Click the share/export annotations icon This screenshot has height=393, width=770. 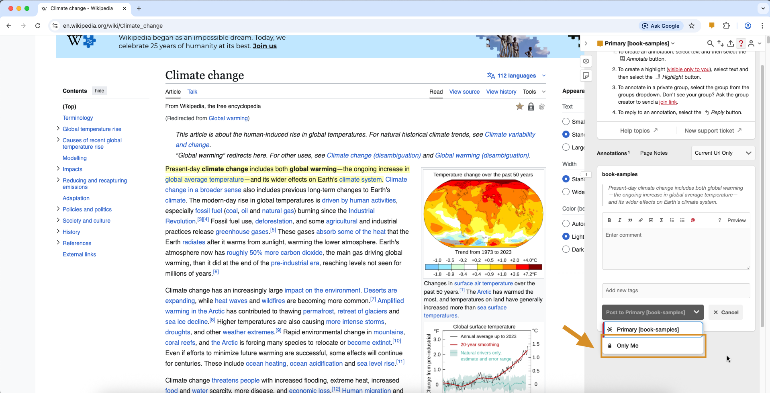point(731,43)
